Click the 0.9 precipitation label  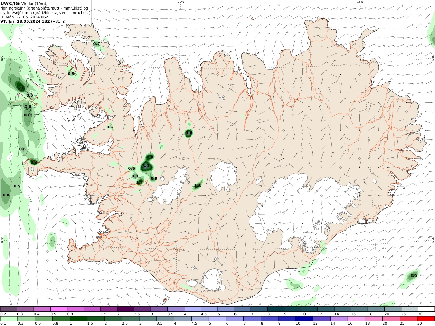154,178
